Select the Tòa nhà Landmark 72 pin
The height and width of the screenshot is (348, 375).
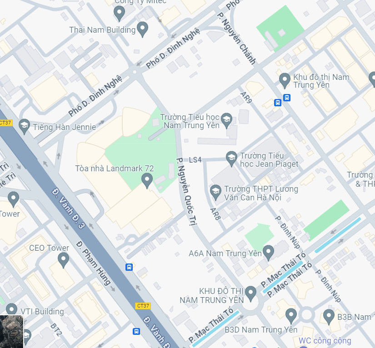pos(147,181)
